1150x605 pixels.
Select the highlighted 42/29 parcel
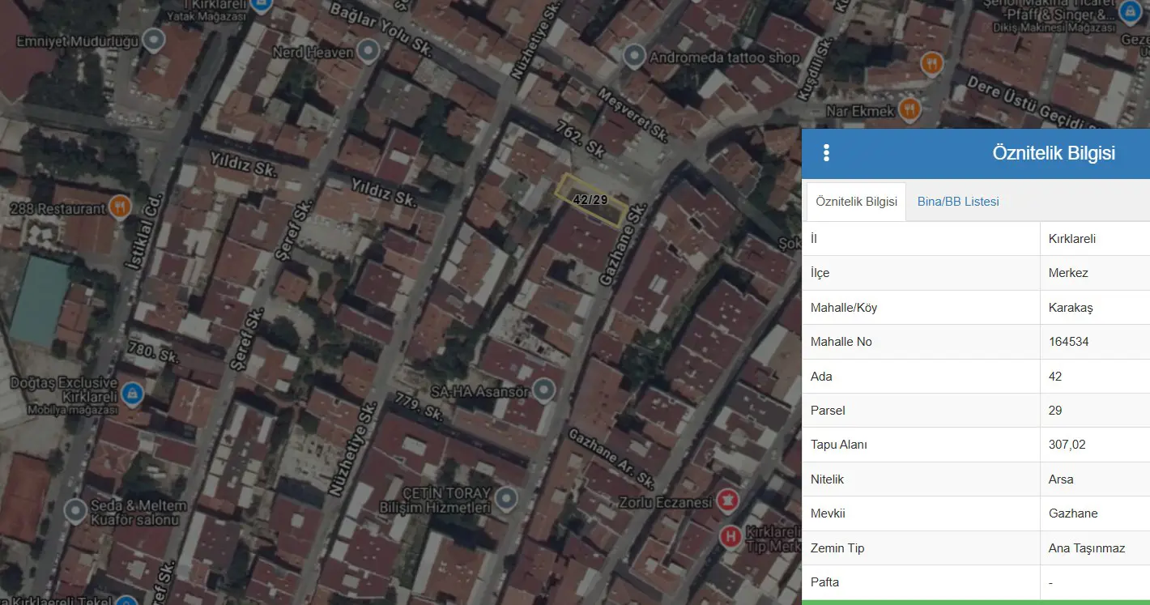[590, 199]
